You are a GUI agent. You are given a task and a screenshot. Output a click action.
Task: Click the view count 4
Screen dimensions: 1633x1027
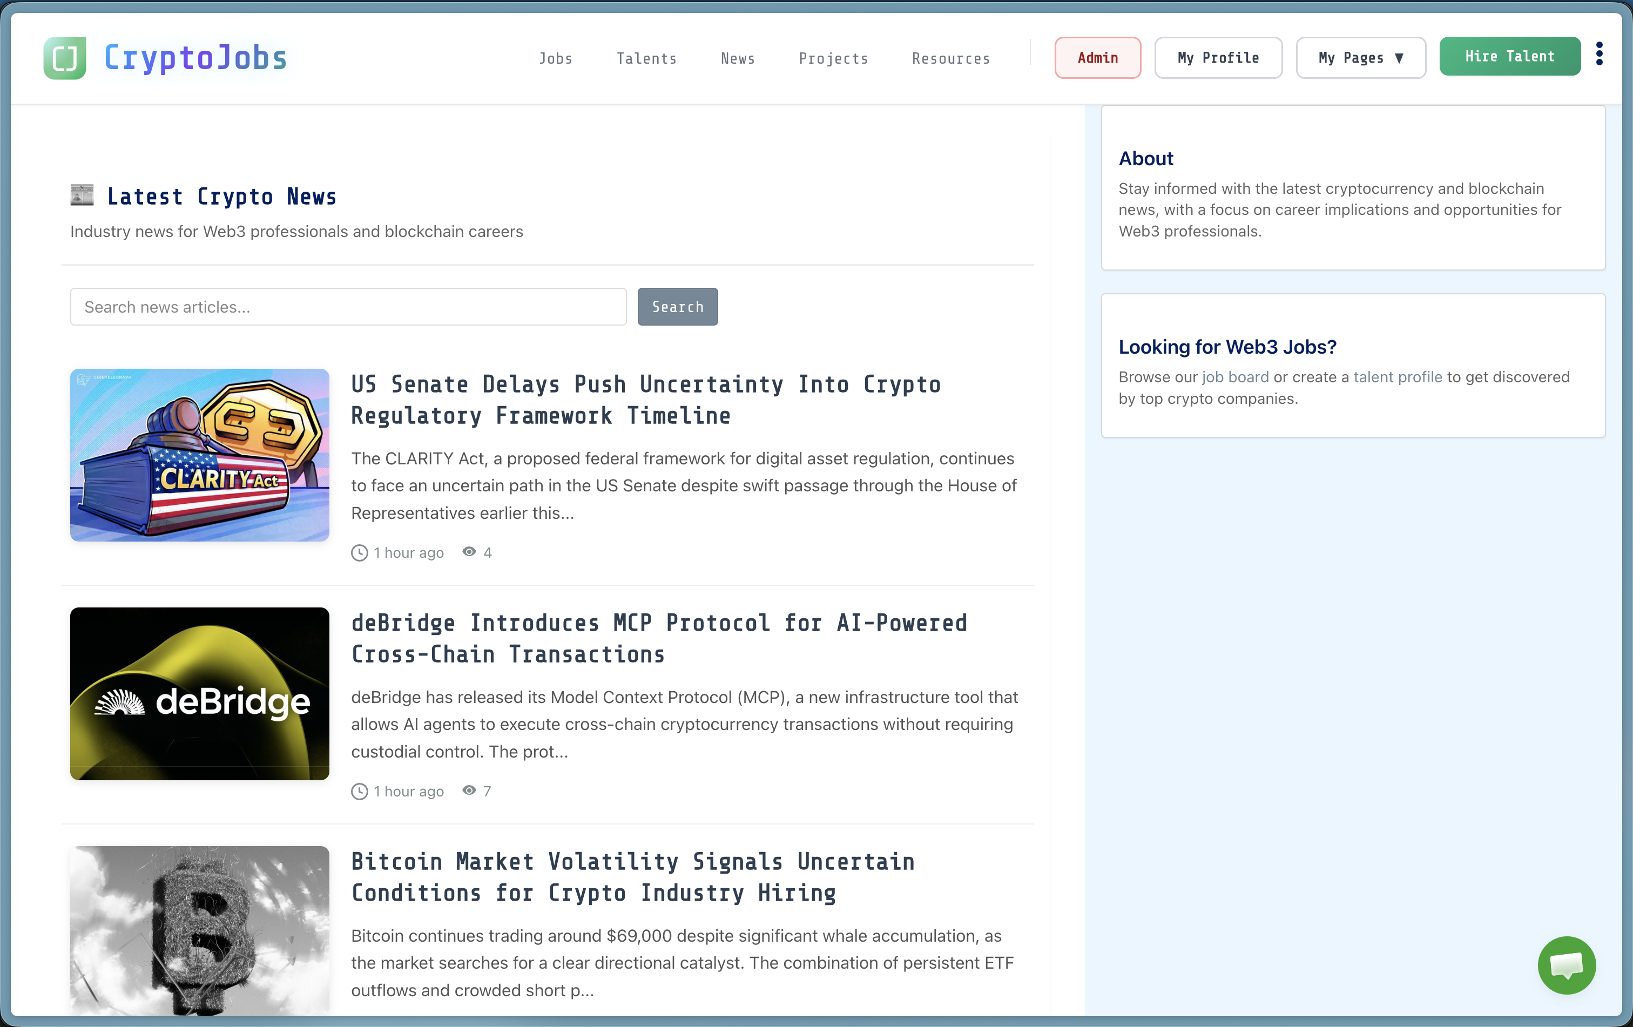click(488, 553)
